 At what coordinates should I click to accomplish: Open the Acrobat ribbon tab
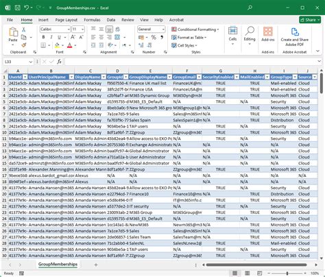pos(176,20)
